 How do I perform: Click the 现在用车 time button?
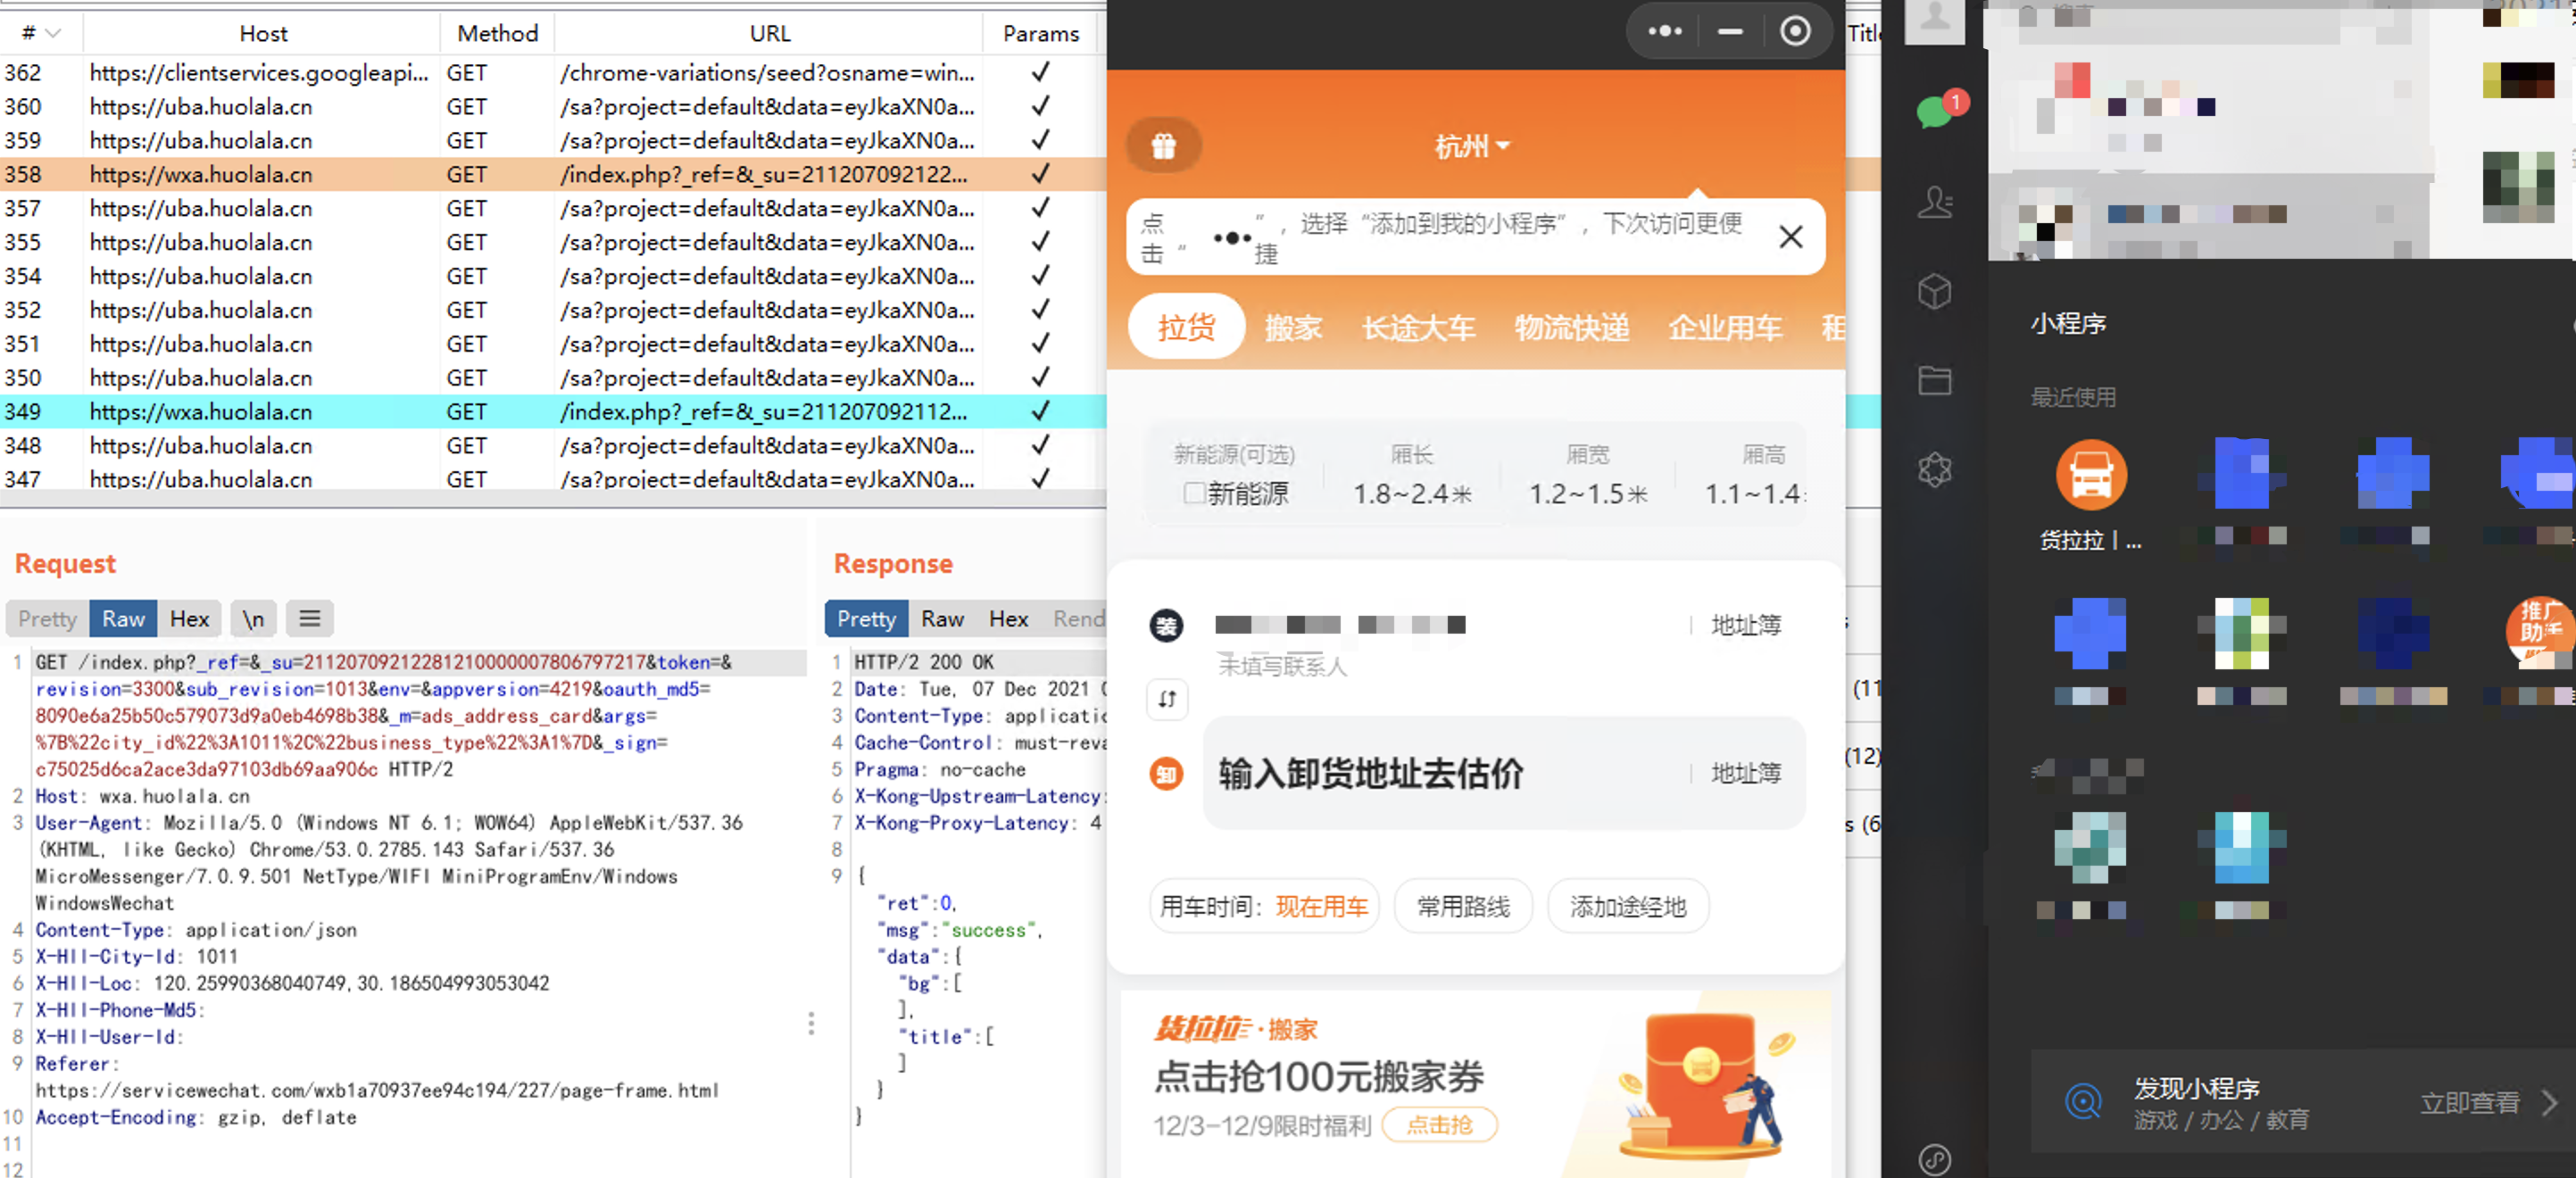click(1264, 906)
